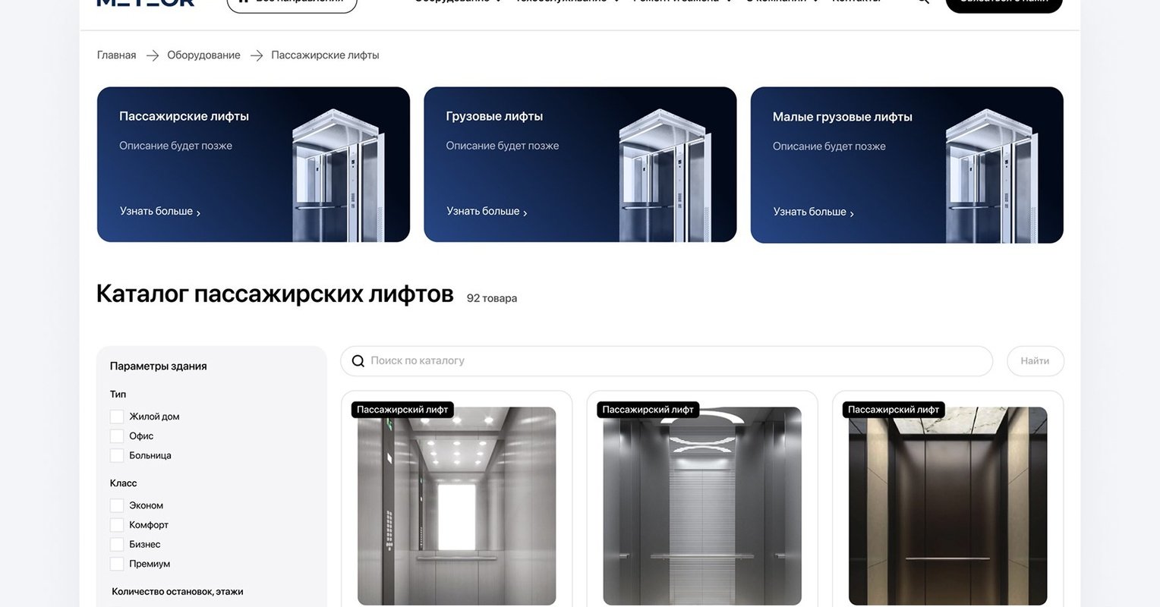Click the search magnifier icon in the catalog field
This screenshot has width=1160, height=607.
coord(358,361)
